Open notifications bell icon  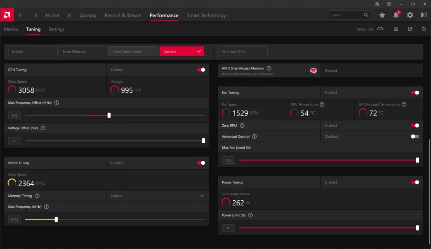pos(396,15)
